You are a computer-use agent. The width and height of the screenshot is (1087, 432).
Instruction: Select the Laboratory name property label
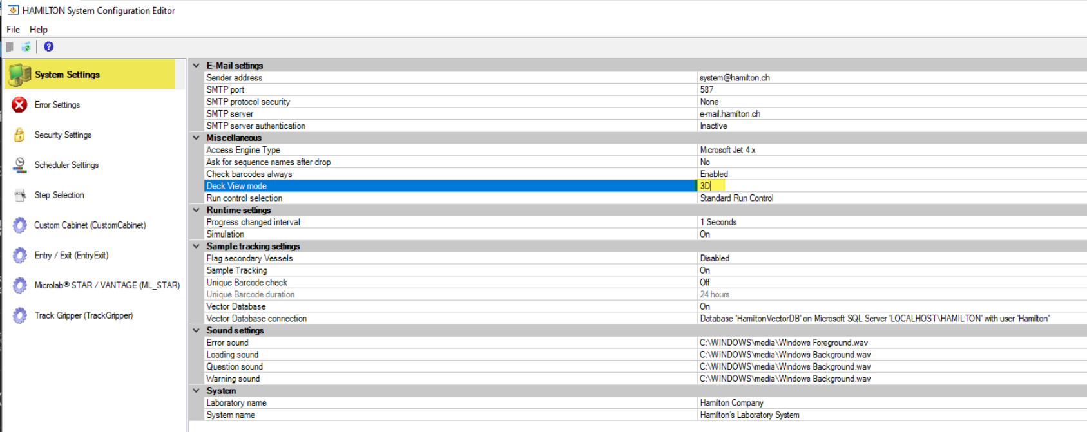point(236,403)
